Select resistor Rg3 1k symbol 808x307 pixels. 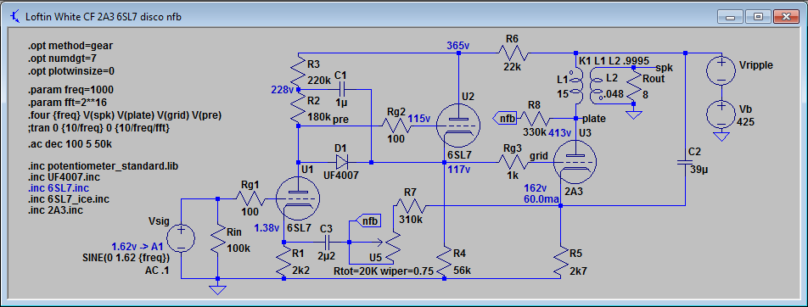click(513, 163)
